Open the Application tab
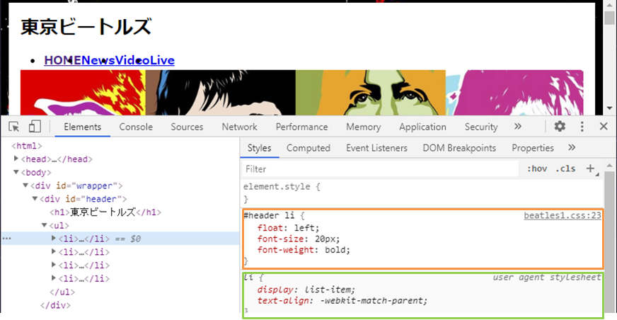 422,127
